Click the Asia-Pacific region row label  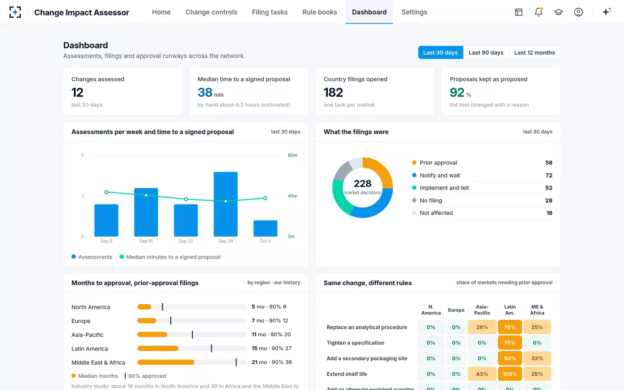pyautogui.click(x=88, y=335)
